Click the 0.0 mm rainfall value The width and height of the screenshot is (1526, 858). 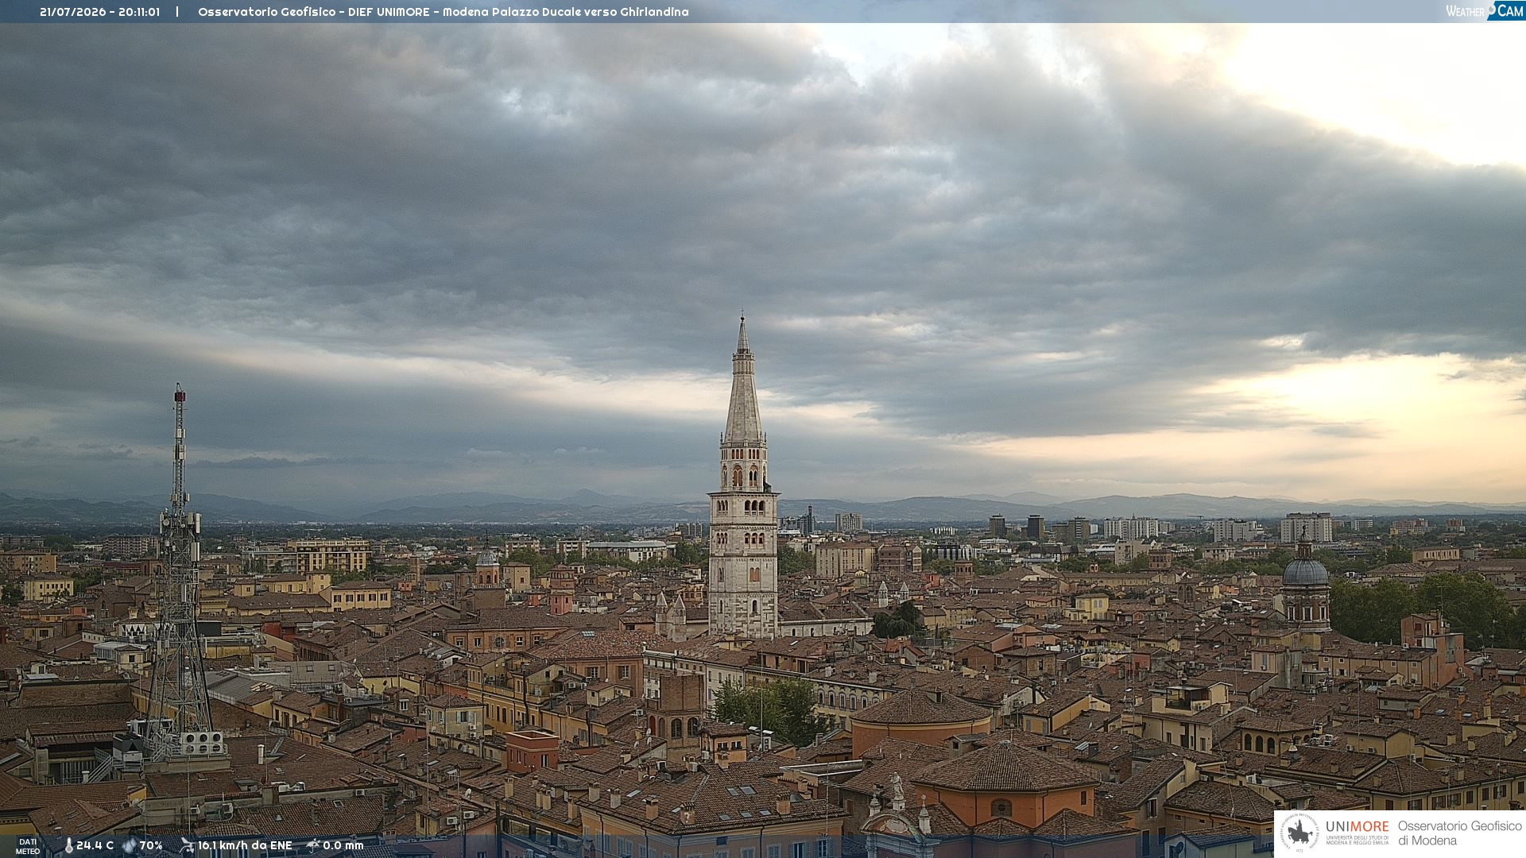click(343, 846)
